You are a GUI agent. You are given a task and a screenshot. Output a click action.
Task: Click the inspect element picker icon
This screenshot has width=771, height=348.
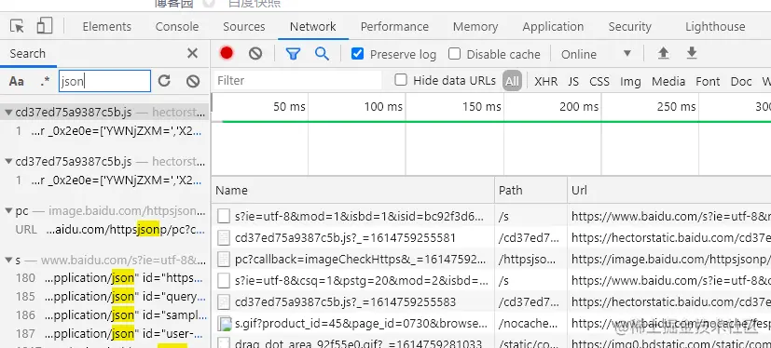[17, 26]
